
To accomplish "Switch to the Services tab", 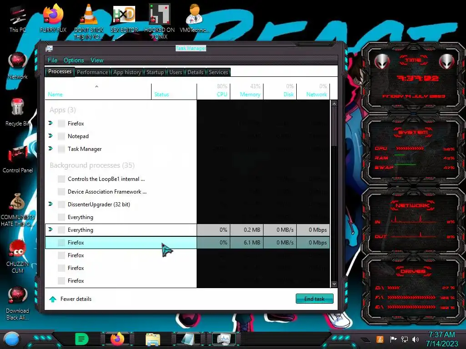I will pyautogui.click(x=218, y=72).
